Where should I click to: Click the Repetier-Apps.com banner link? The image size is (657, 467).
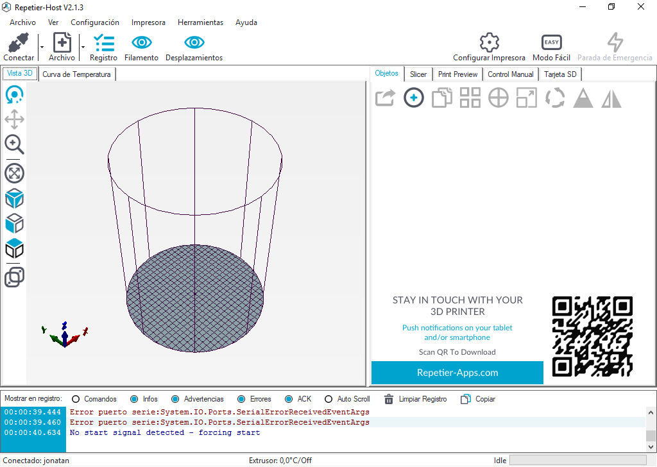[457, 373]
